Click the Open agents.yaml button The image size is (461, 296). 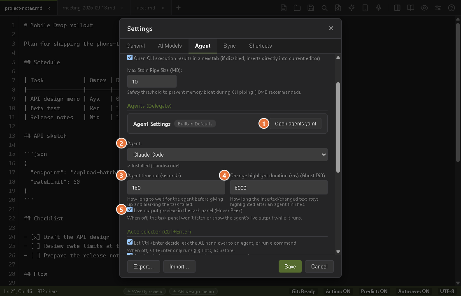tap(296, 124)
